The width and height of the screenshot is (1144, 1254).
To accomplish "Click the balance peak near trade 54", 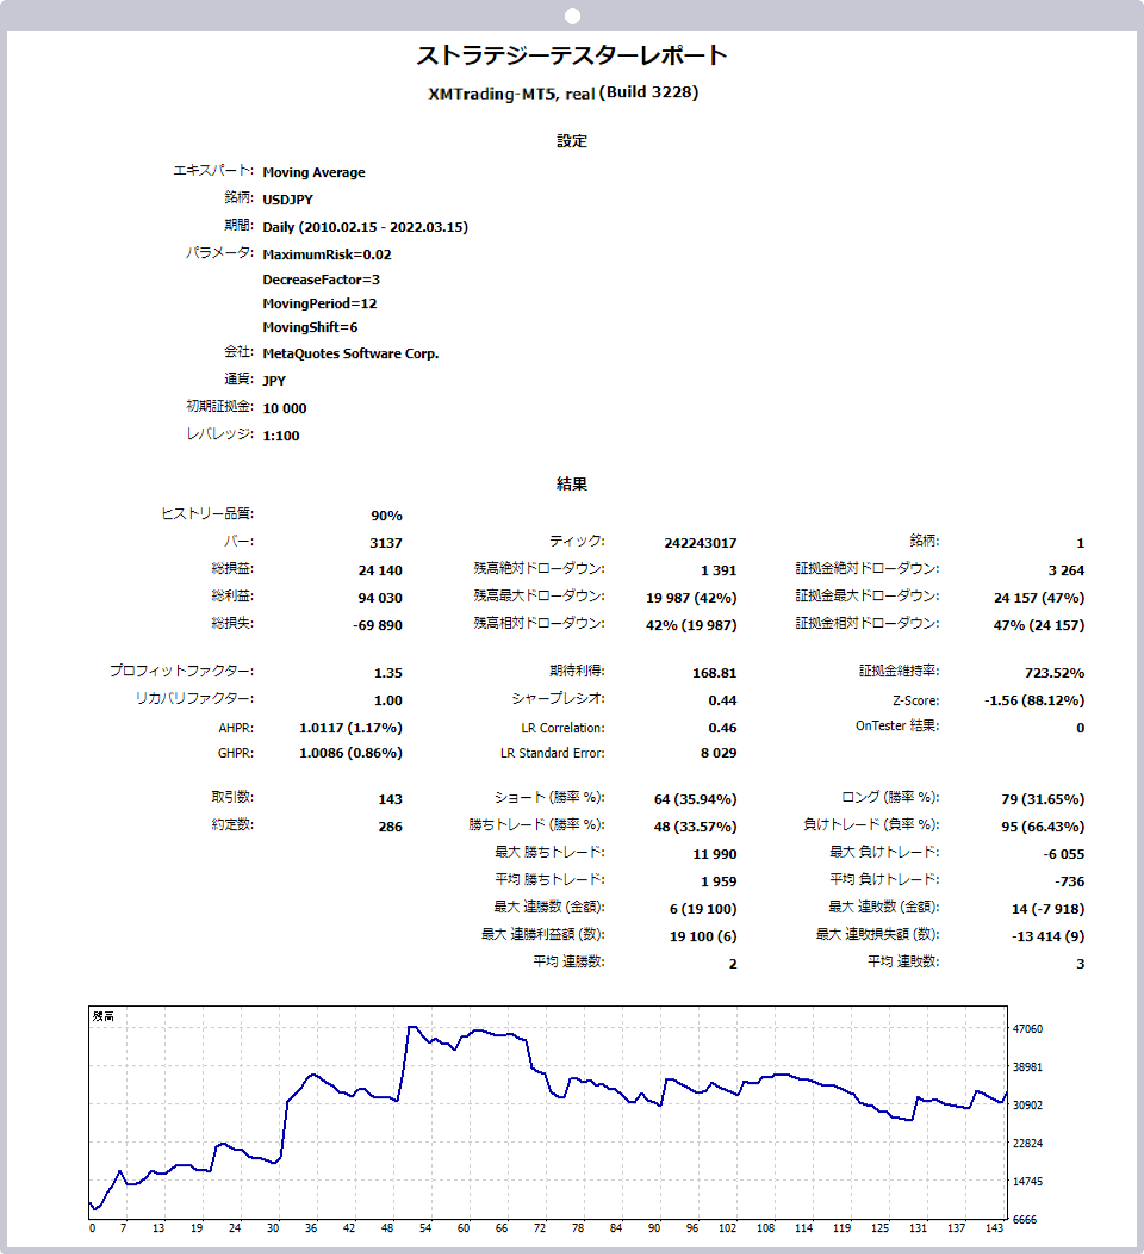I will tap(412, 1028).
